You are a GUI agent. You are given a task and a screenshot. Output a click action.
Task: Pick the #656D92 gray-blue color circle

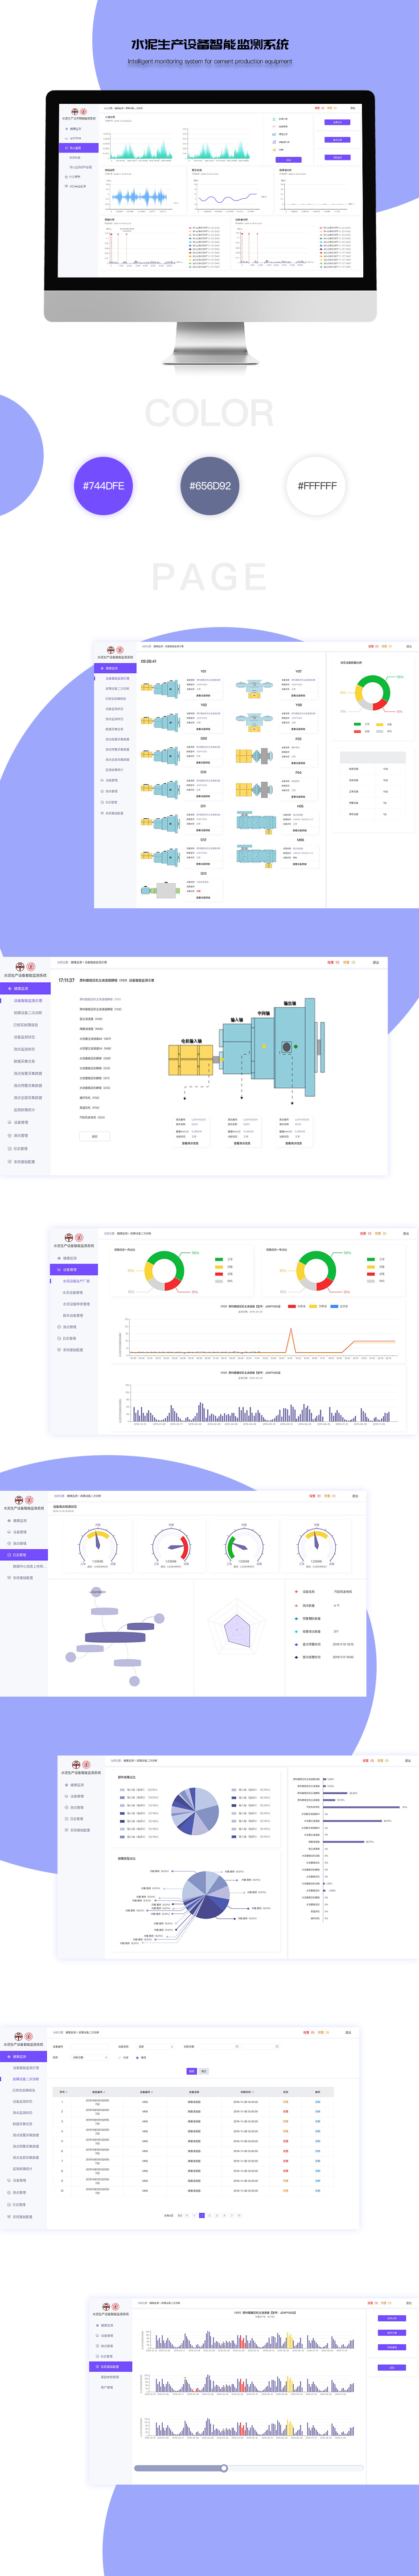210,486
